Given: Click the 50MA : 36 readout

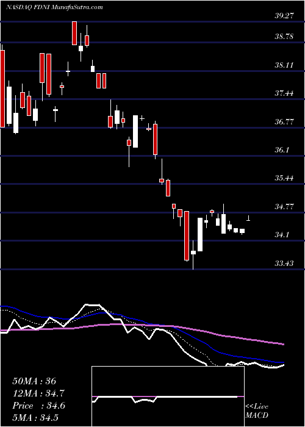Looking at the screenshot, I should tap(34, 381).
